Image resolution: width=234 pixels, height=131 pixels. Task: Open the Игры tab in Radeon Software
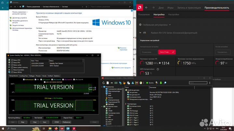click(x=170, y=7)
